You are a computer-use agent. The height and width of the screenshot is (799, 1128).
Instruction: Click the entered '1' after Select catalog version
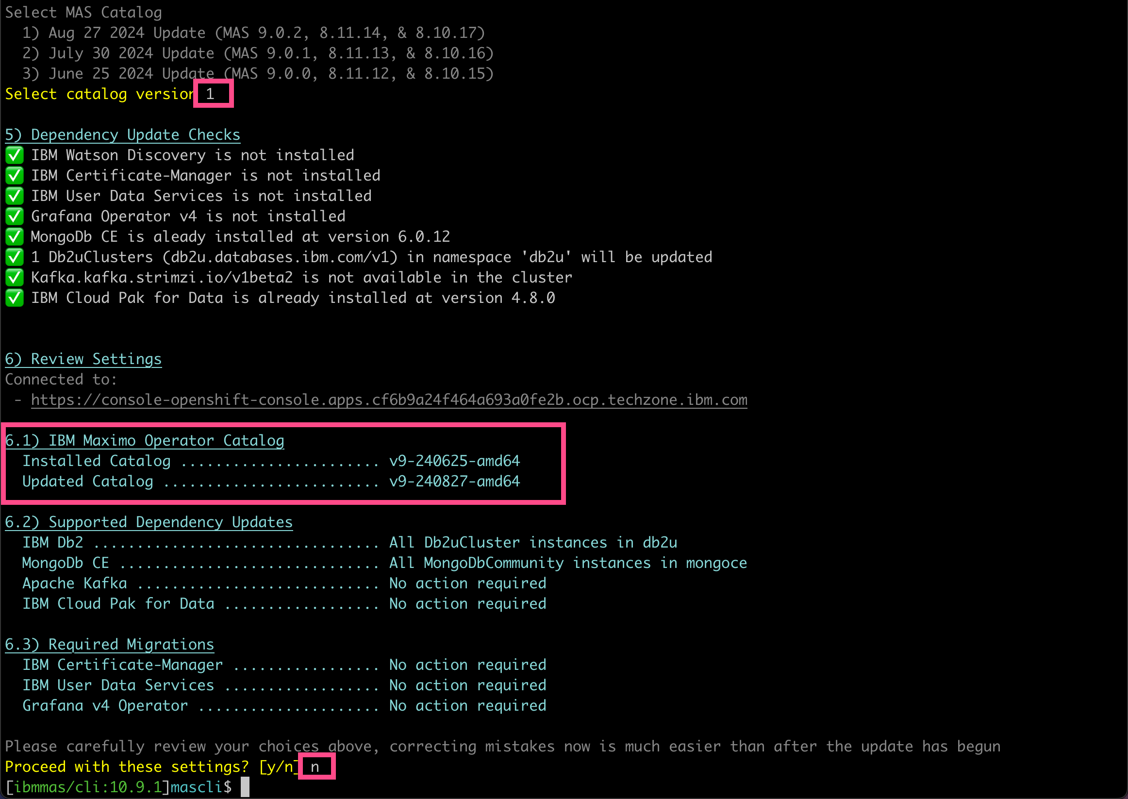(210, 94)
